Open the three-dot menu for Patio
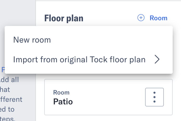 pyautogui.click(x=154, y=97)
